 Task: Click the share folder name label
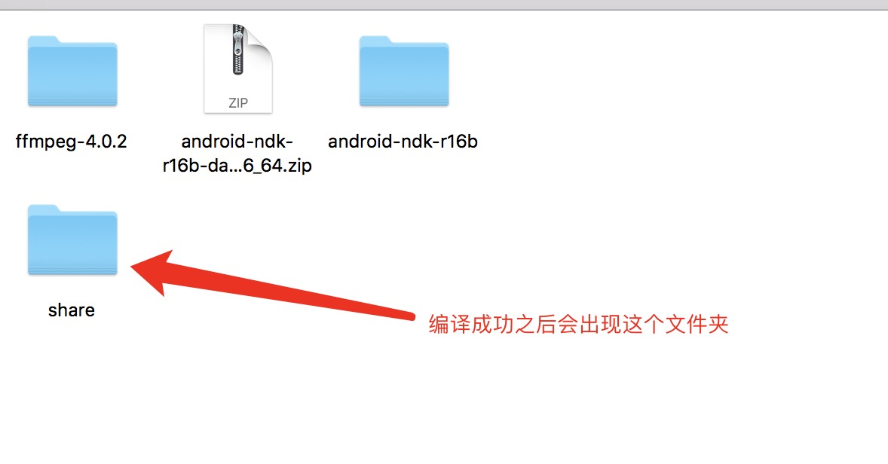click(x=72, y=310)
